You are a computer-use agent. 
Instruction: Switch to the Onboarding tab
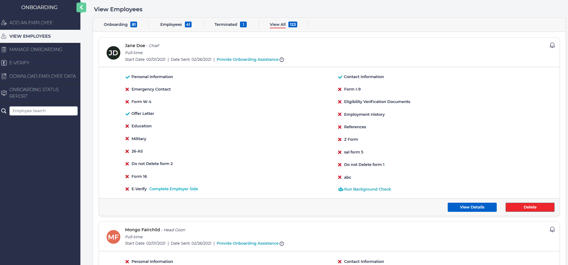click(120, 25)
